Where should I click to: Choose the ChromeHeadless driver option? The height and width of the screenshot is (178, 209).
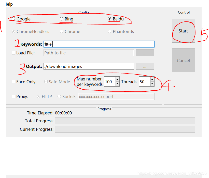30,31
